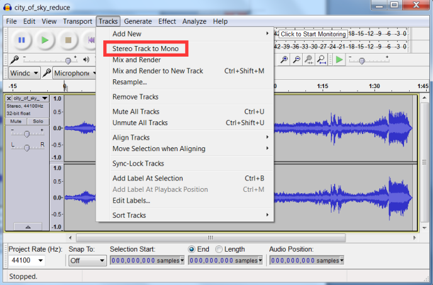Solo the city_of_sky track
The width and height of the screenshot is (433, 285).
pyautogui.click(x=38, y=121)
